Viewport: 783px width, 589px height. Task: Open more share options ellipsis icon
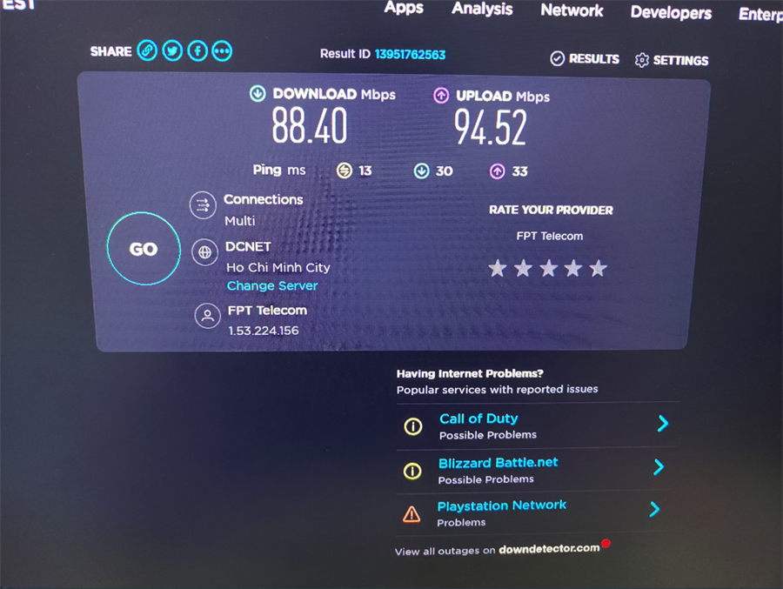click(x=222, y=51)
